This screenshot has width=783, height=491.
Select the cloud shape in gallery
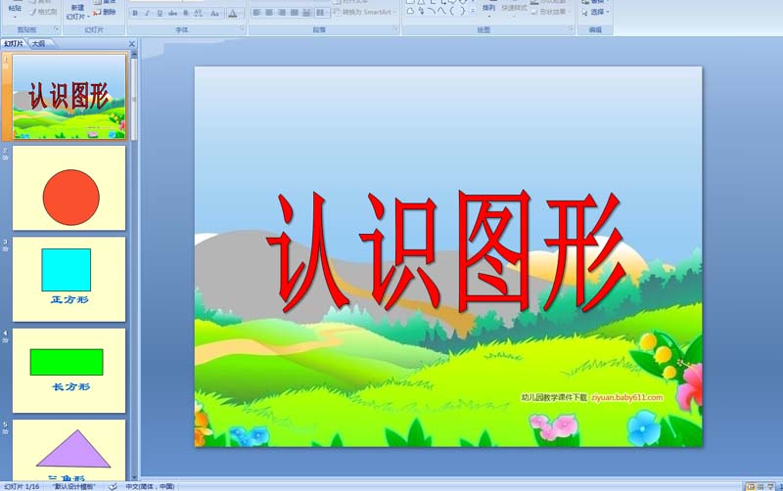click(410, 11)
